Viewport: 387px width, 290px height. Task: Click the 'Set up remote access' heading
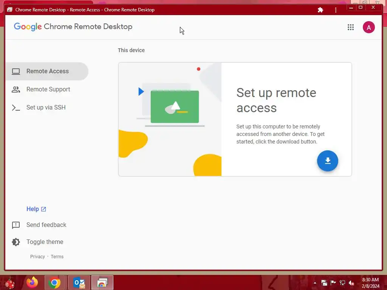tap(276, 100)
